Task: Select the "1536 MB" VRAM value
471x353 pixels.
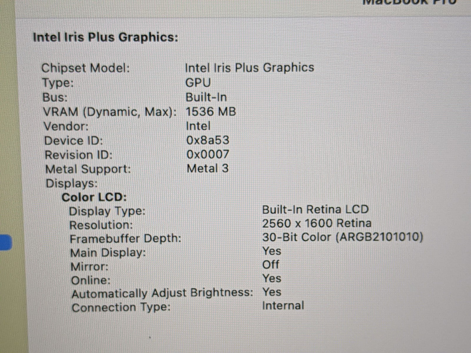Action: click(x=211, y=112)
